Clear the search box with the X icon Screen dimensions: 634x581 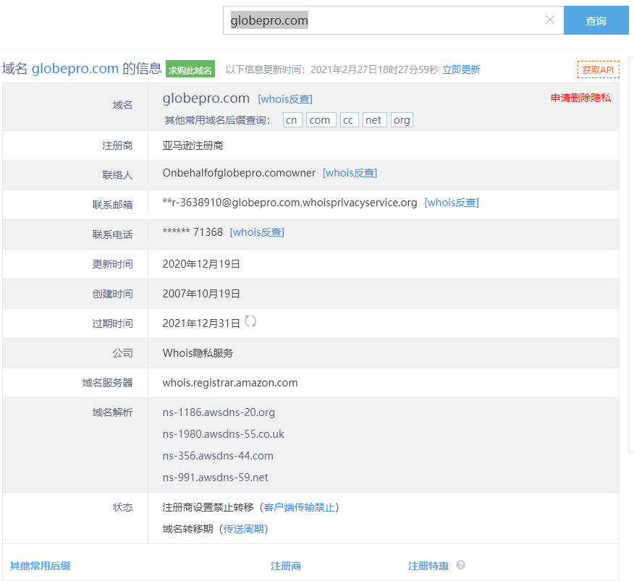tap(549, 20)
